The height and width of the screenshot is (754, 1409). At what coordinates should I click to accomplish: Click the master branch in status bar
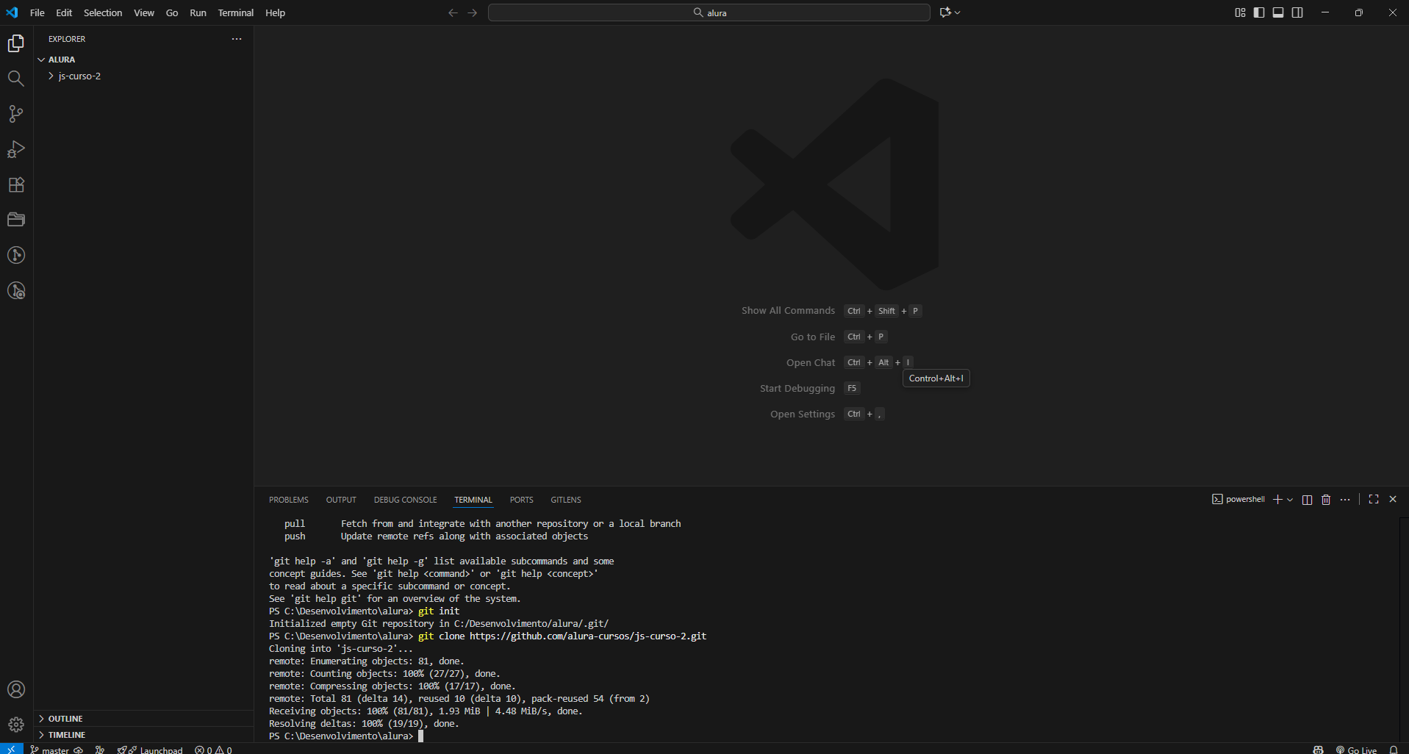pyautogui.click(x=49, y=750)
